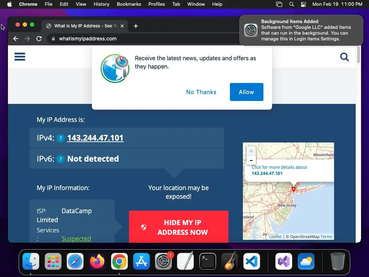Open Visual Studio Code from dock
Image resolution: width=369 pixels, height=277 pixels.
[x=252, y=261]
